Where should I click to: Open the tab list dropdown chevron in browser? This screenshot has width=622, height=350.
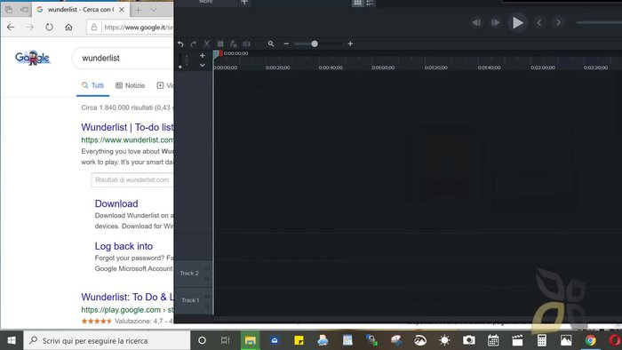[154, 10]
